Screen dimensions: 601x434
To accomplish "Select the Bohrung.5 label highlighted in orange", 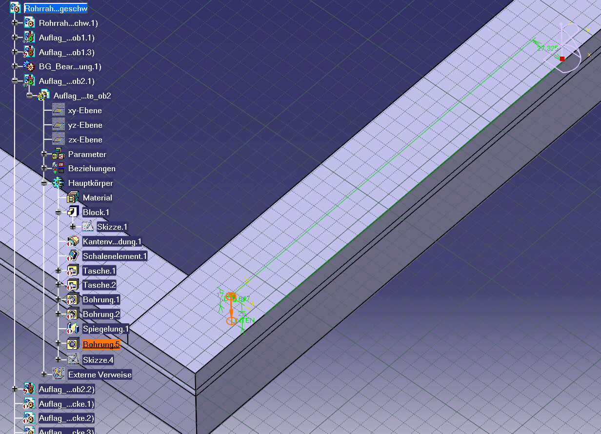I will point(101,344).
